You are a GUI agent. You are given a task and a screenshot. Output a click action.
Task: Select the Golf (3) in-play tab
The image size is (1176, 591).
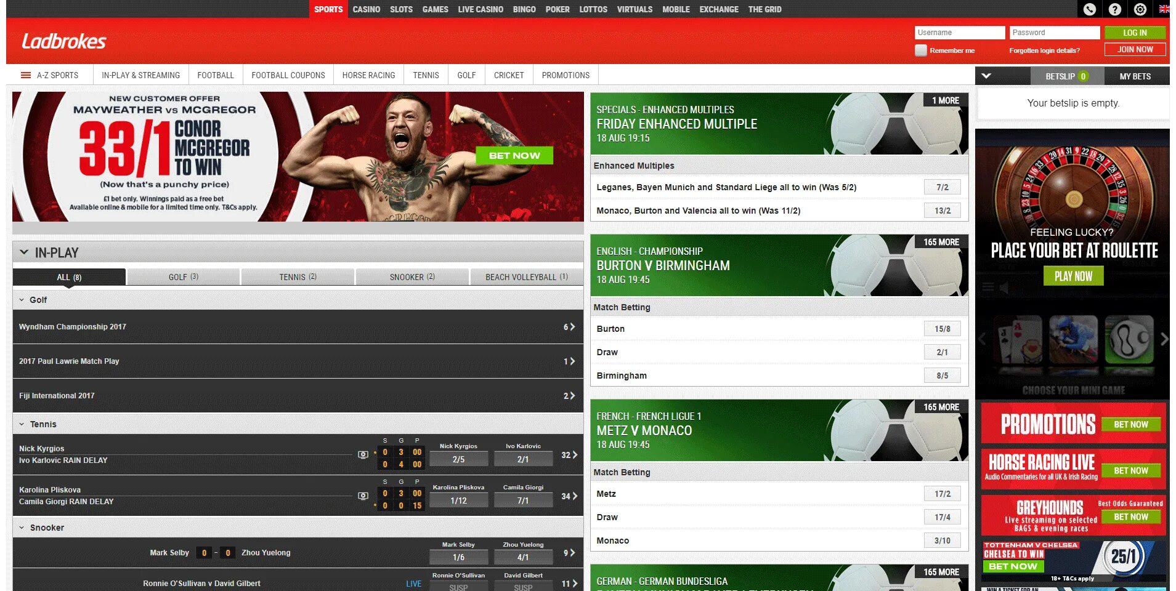(184, 277)
